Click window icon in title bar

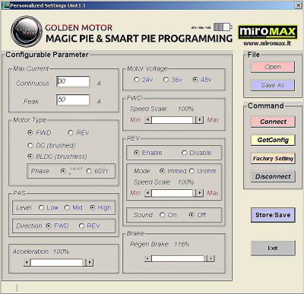6,5
